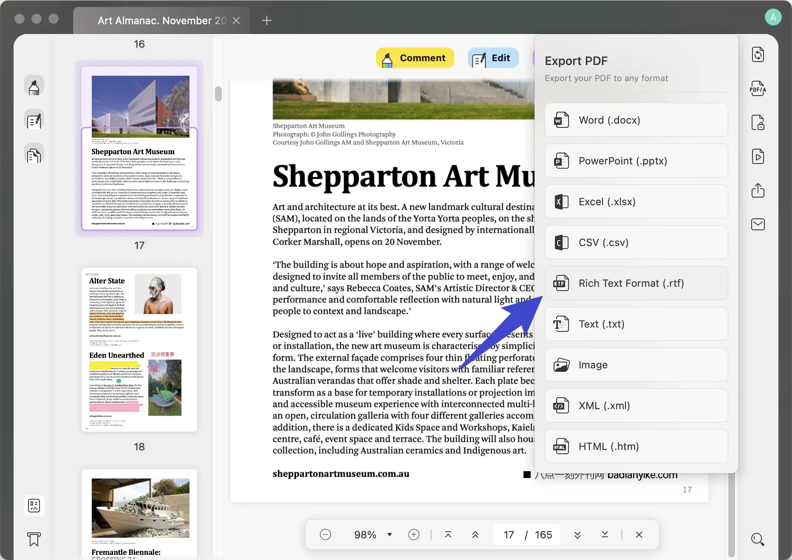Open the bookmark panel icon

point(34,539)
